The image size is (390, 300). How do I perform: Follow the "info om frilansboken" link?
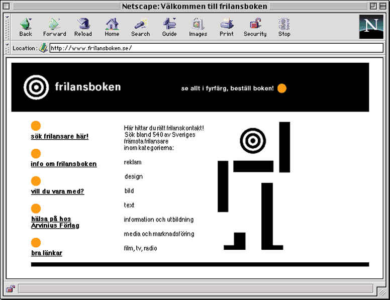coord(64,164)
